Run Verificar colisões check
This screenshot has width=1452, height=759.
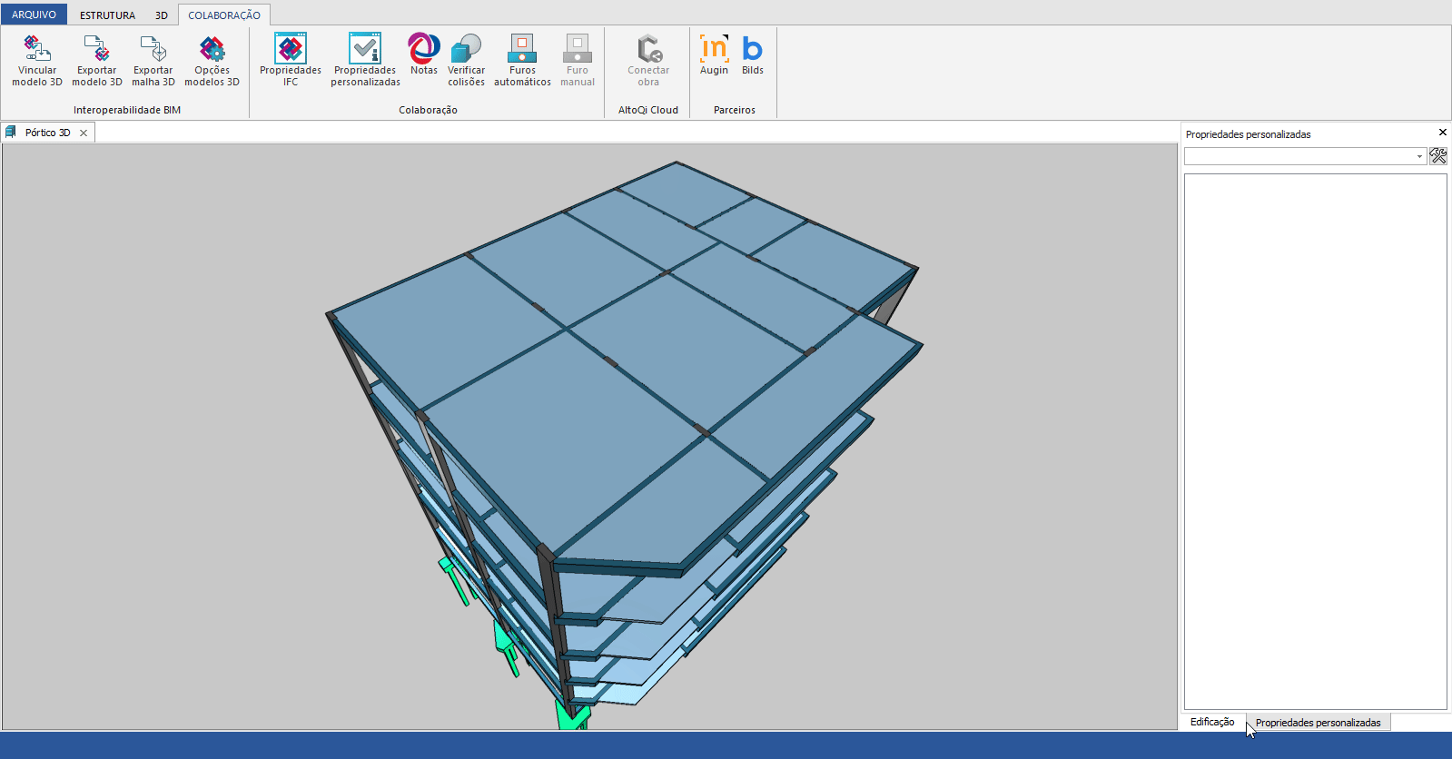466,49
